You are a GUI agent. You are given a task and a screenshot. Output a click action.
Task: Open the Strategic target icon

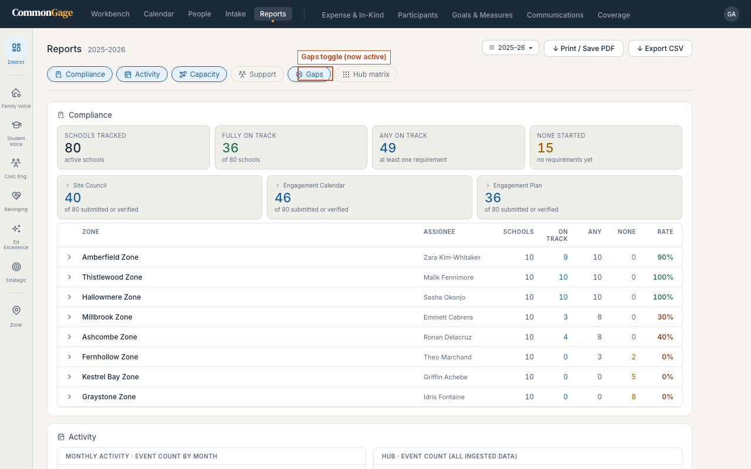point(16,271)
